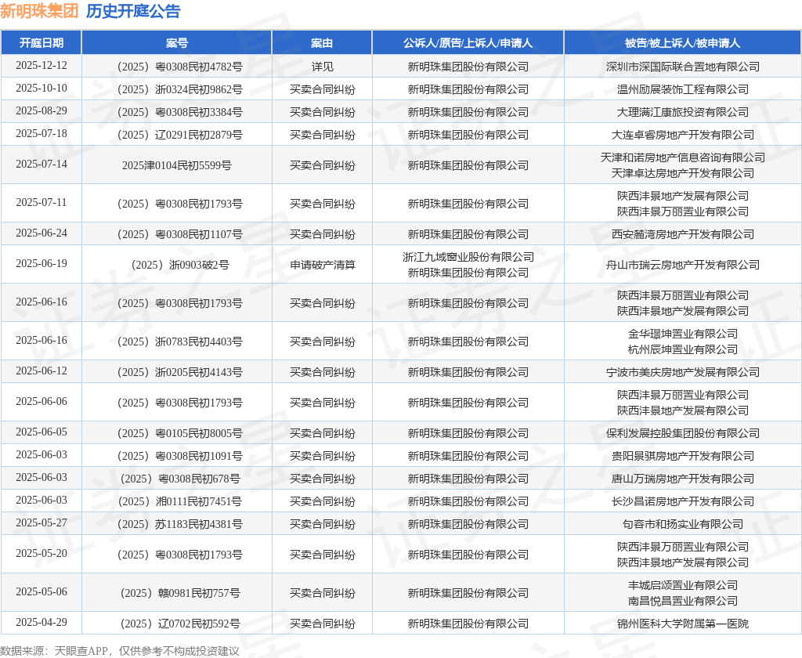Click case number (2025)粤0105民初8005号
This screenshot has height=658, width=802.
coord(179,433)
